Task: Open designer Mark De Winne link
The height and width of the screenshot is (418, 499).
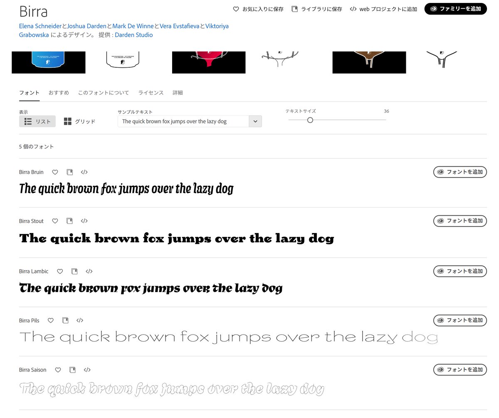Action: (133, 26)
